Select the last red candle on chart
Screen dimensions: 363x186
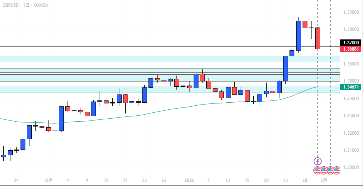[317, 38]
